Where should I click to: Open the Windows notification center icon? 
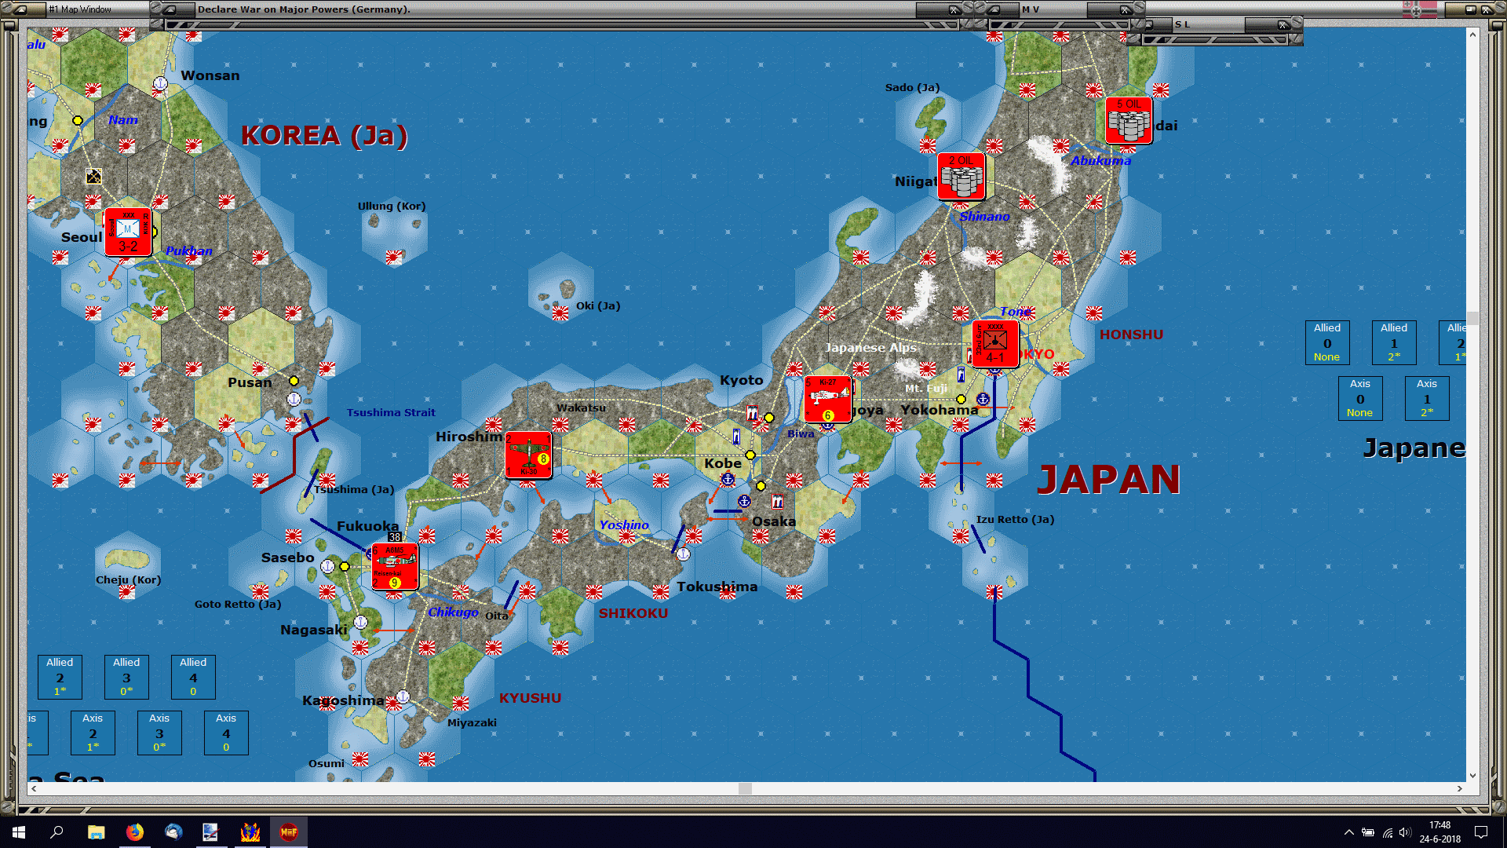1481,832
